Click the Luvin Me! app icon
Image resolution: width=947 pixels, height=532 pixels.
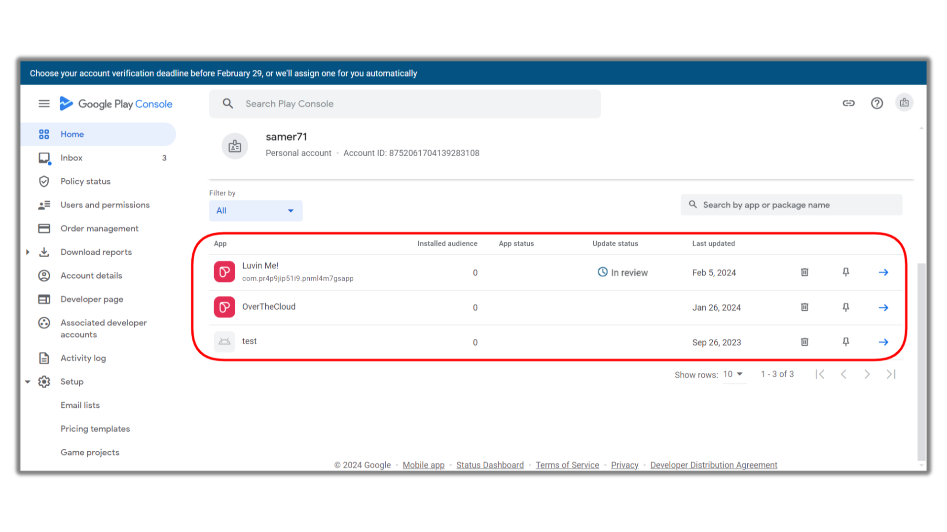224,272
